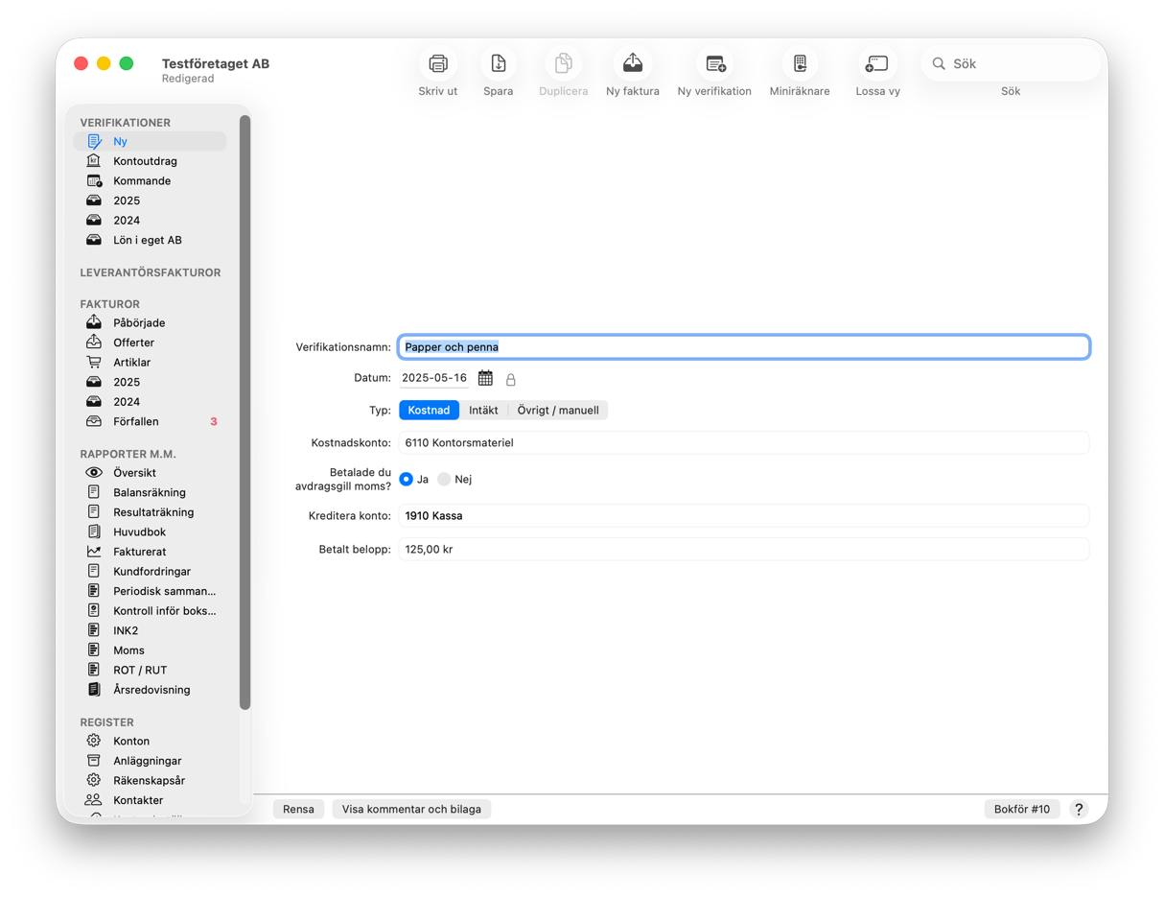Open Kontoutdrag in the sidebar
Viewport: 1164px width, 898px height.
(x=145, y=161)
